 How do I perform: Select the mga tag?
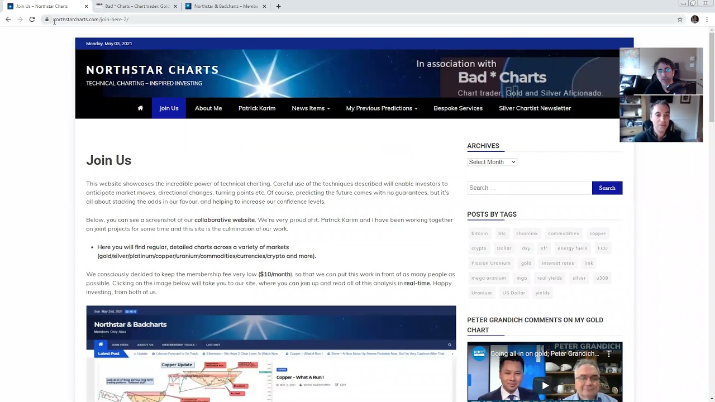(x=522, y=278)
